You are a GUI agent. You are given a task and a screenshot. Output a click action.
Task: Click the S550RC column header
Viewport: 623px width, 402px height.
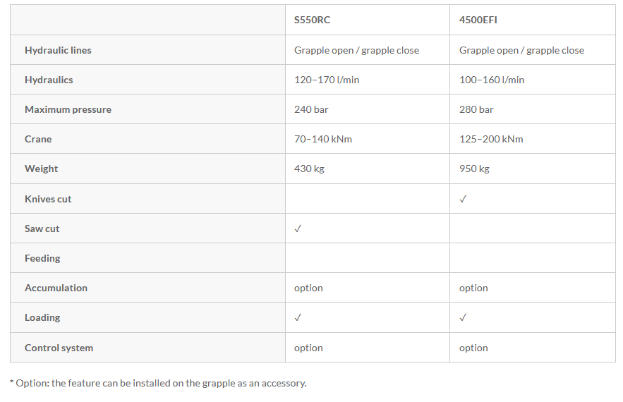pyautogui.click(x=312, y=20)
